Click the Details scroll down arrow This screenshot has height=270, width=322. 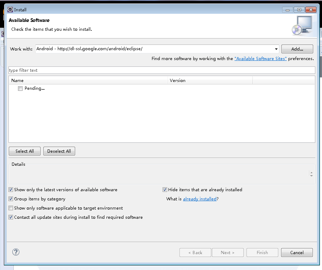pos(311,176)
